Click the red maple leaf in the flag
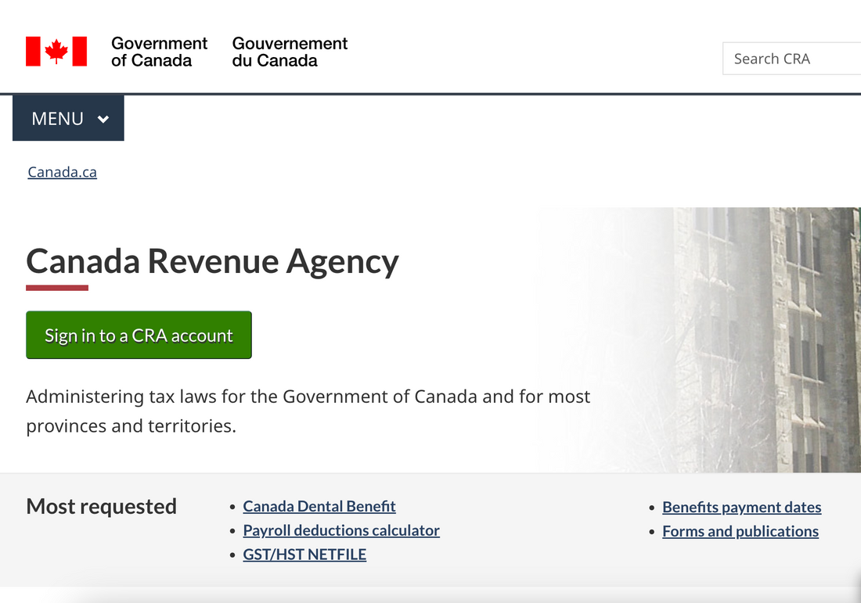This screenshot has width=861, height=603. 56,52
